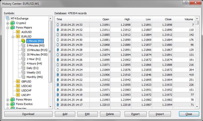Click the Daily (D1) timeframe icon
Viewport: 203px width, 121px height.
click(x=23, y=68)
